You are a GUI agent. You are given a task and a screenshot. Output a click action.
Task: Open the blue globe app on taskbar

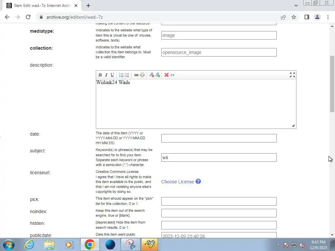point(110,244)
